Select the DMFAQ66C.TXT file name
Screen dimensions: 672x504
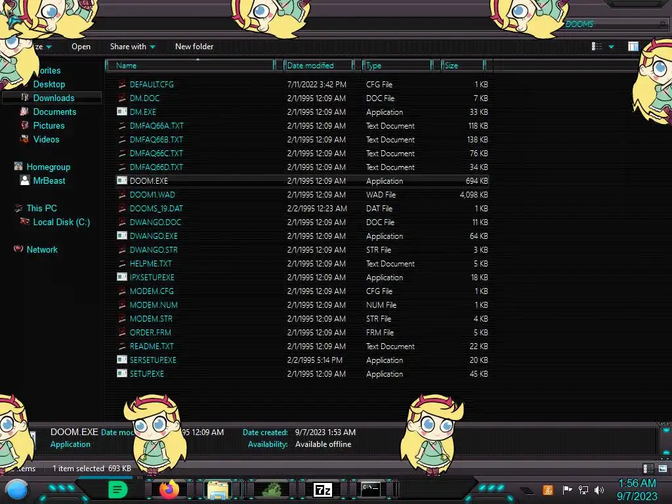point(156,153)
